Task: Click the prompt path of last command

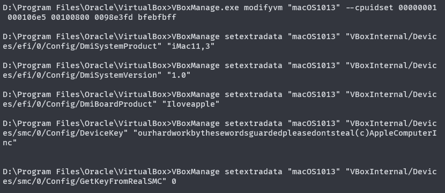Action: 87,172
